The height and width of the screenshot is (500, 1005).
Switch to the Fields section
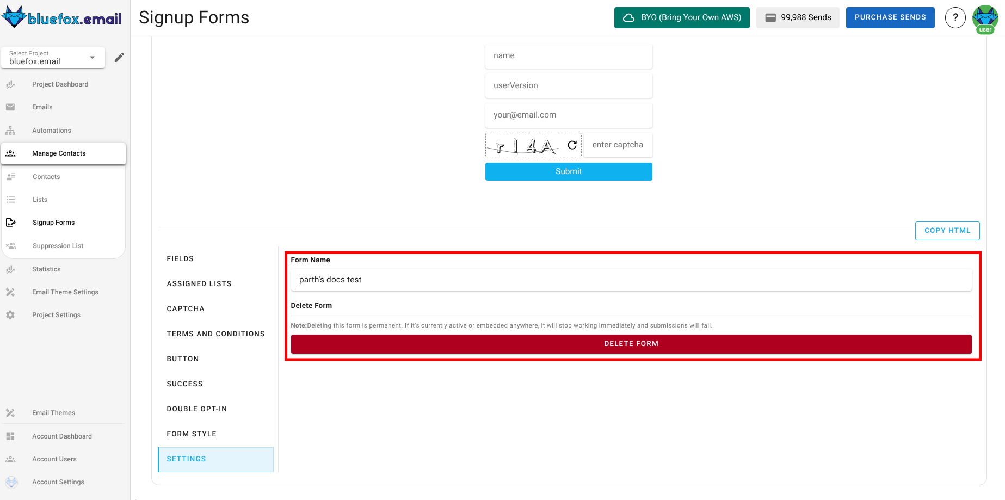pyautogui.click(x=180, y=258)
